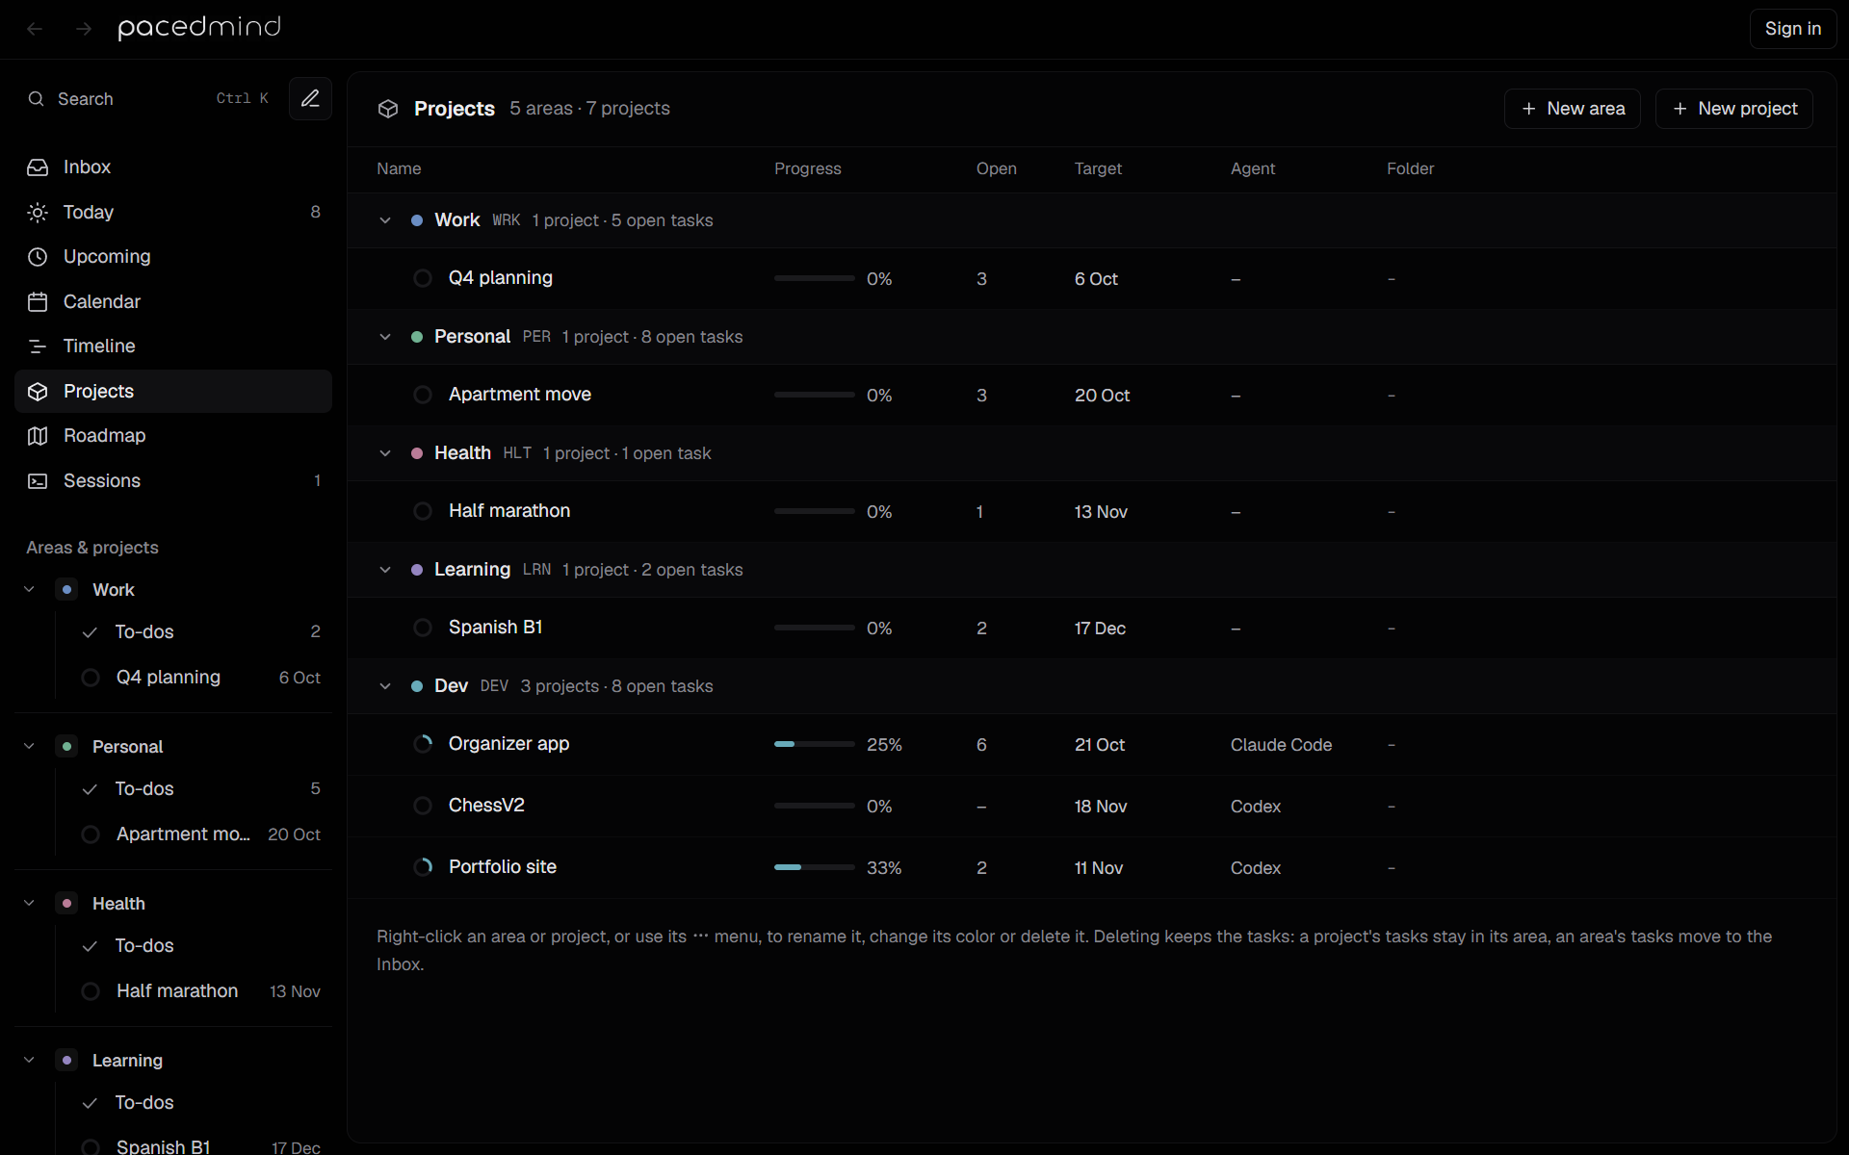Click the compose pencil icon beside Search

click(x=310, y=98)
